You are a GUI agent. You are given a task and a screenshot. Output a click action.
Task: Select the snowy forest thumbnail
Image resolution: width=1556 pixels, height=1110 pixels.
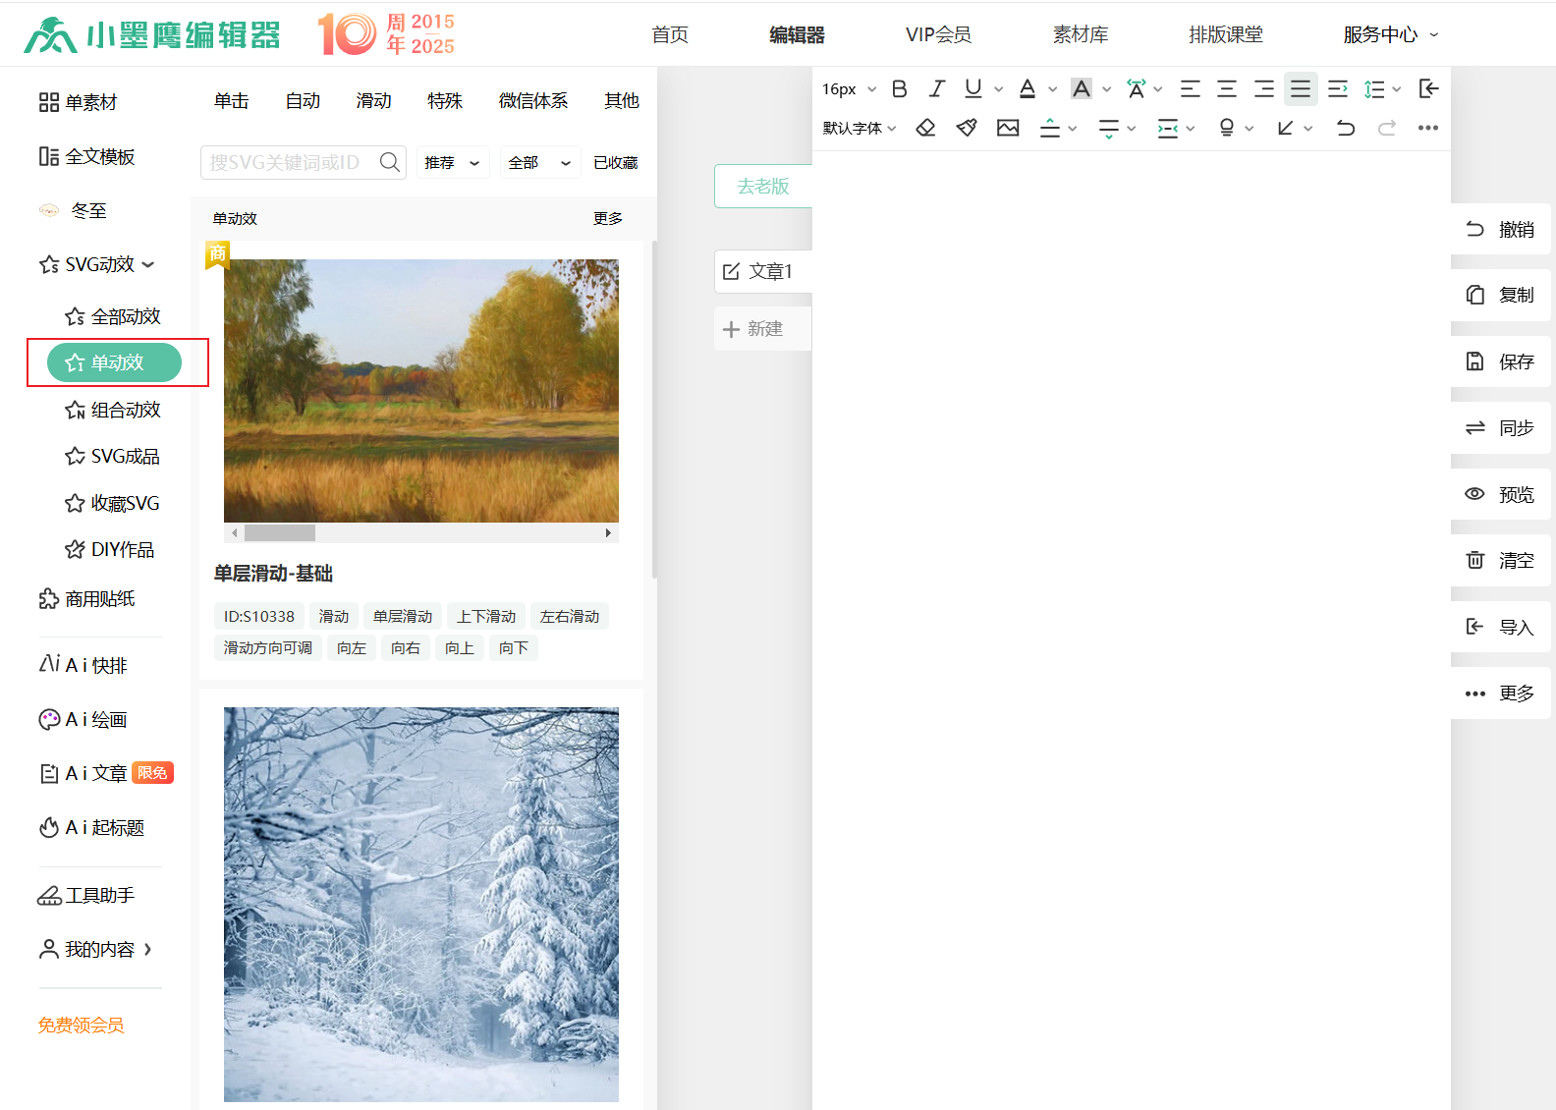421,904
